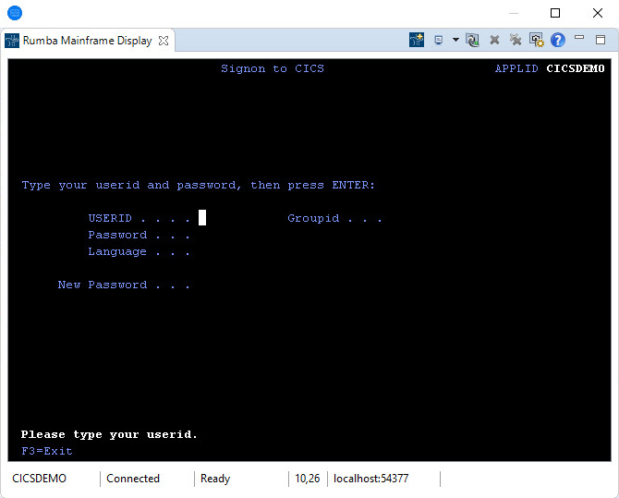Click the Connected status bar indicator
The image size is (619, 498).
coord(133,479)
